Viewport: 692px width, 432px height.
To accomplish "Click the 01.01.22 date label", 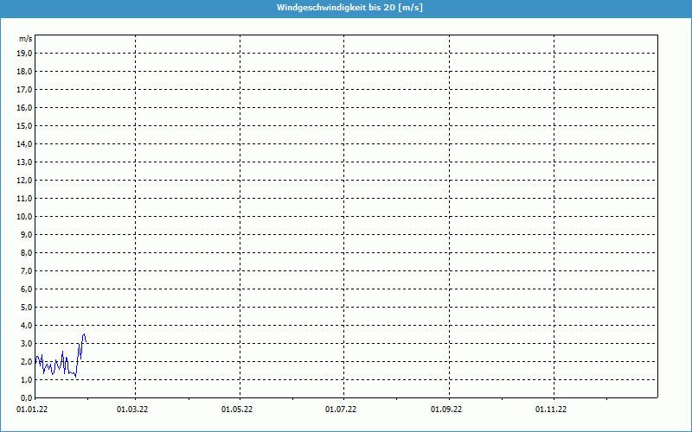I will click(32, 410).
